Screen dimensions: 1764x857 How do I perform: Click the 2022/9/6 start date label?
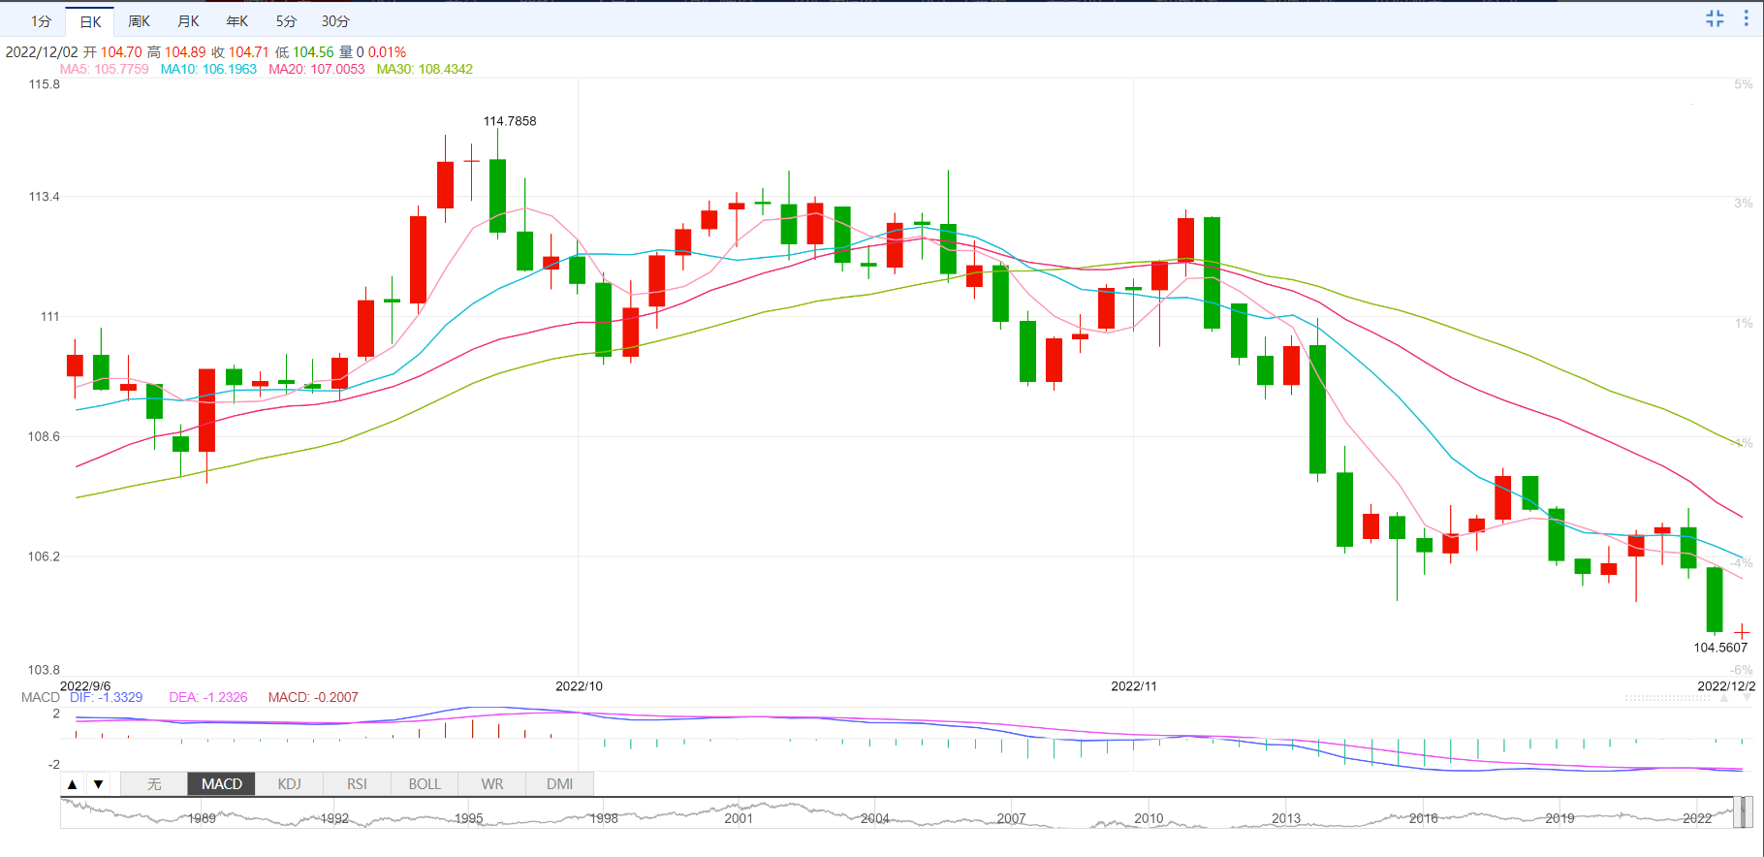click(x=85, y=685)
